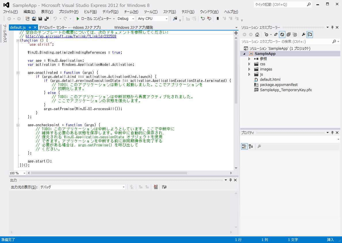
Task: Open the ツールボックス side tab
Action: (5, 33)
